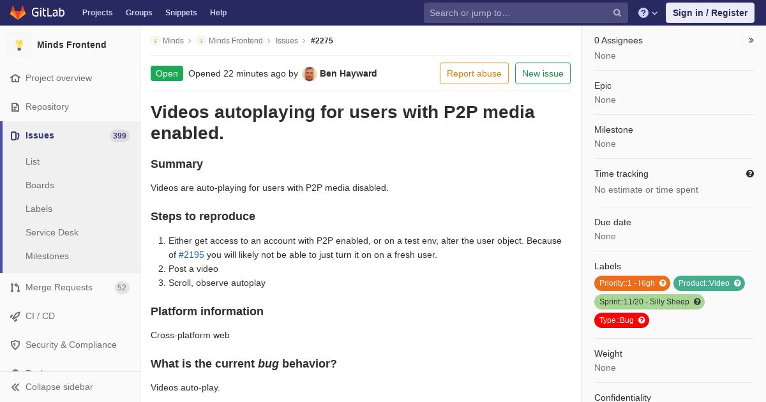Click the Minds Frontend breadcrumb icon
This screenshot has width=766, height=402.
tap(201, 41)
